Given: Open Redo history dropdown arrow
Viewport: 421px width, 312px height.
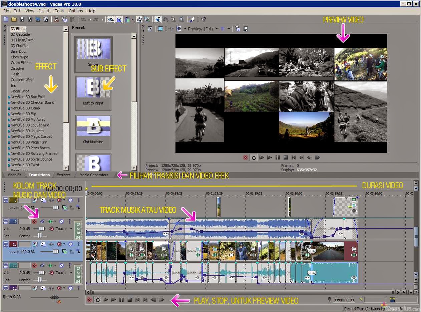Looking at the screenshot, I should point(102,19).
